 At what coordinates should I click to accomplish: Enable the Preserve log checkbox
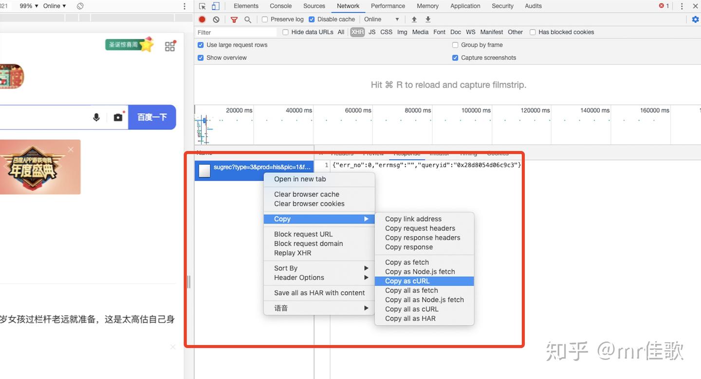pos(265,19)
